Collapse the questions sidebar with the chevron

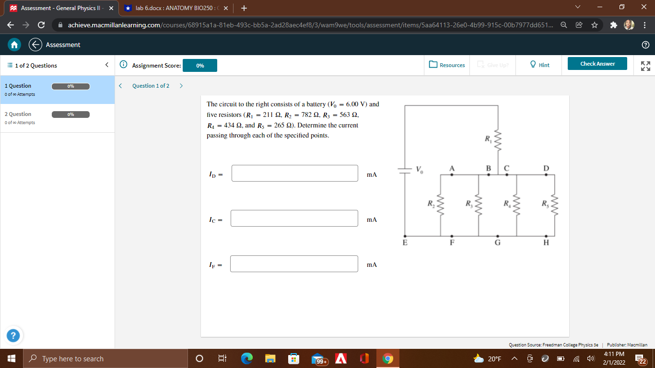click(x=106, y=64)
